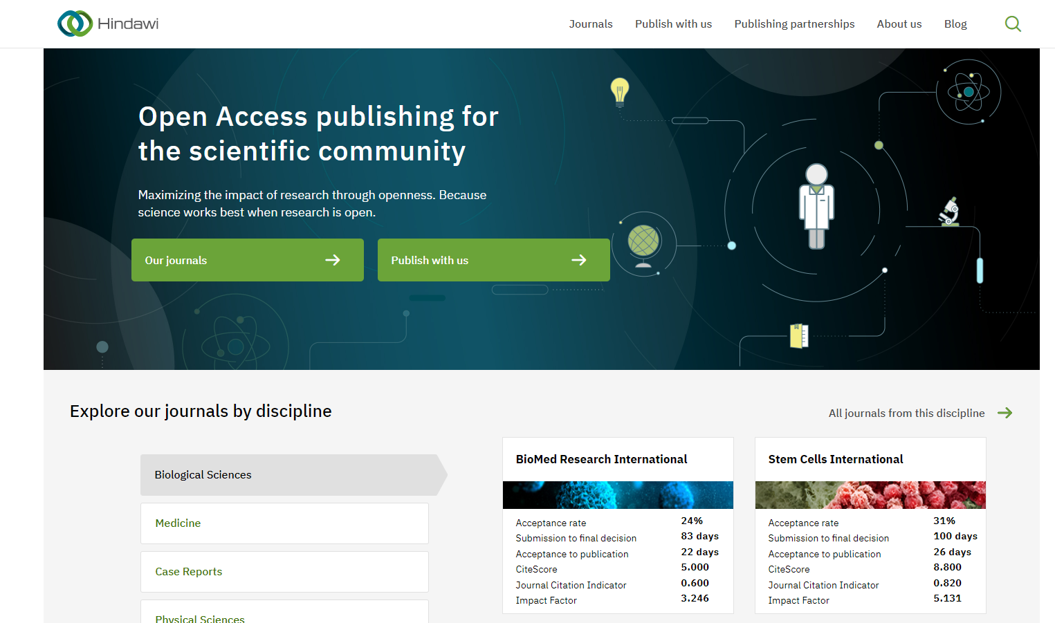
Task: Open the Journals menu item
Action: 590,23
